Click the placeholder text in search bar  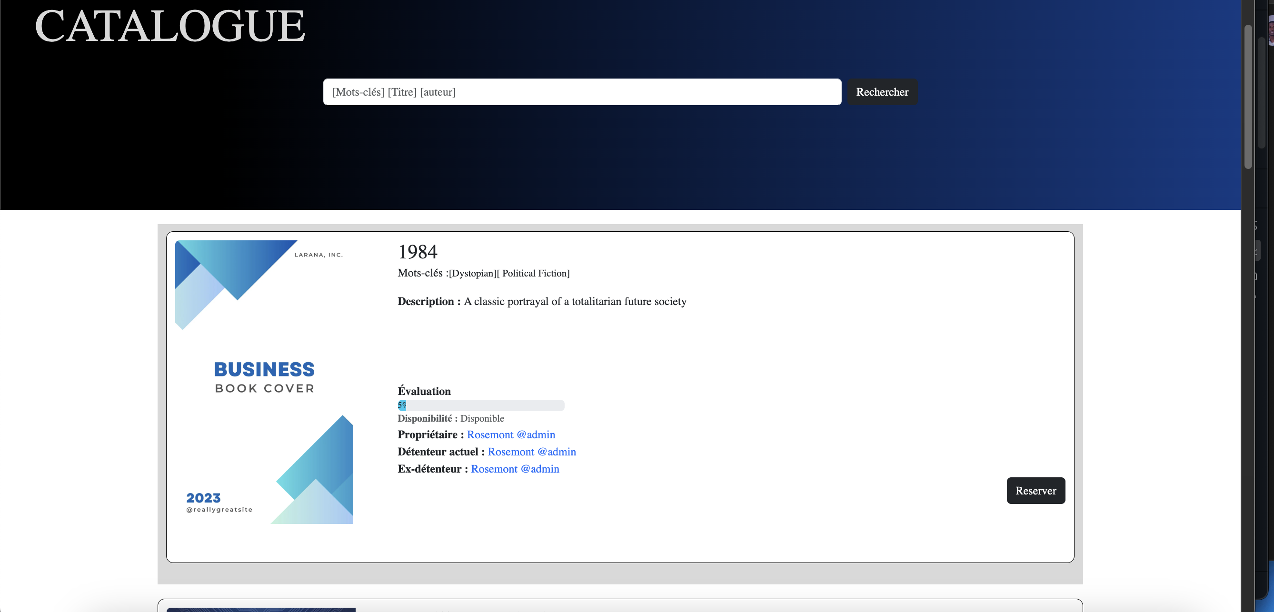394,92
